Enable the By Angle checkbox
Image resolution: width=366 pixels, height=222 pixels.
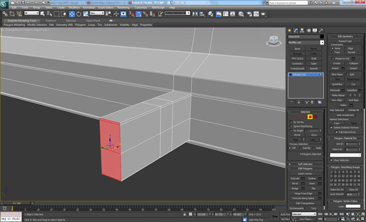click(291, 130)
